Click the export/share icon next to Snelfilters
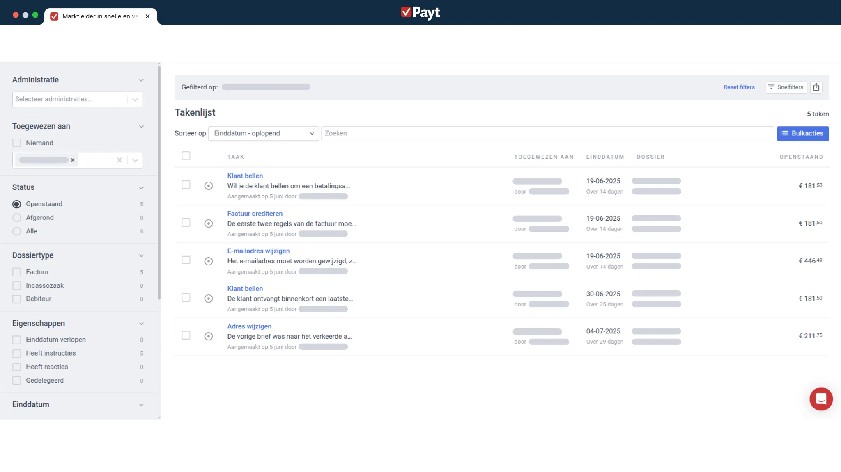Viewport: 841px width, 472px height. [816, 87]
